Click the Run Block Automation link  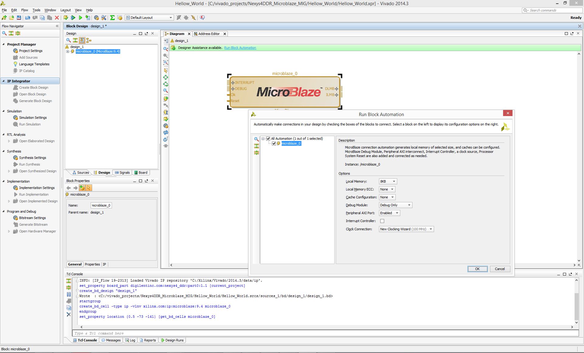(x=240, y=48)
